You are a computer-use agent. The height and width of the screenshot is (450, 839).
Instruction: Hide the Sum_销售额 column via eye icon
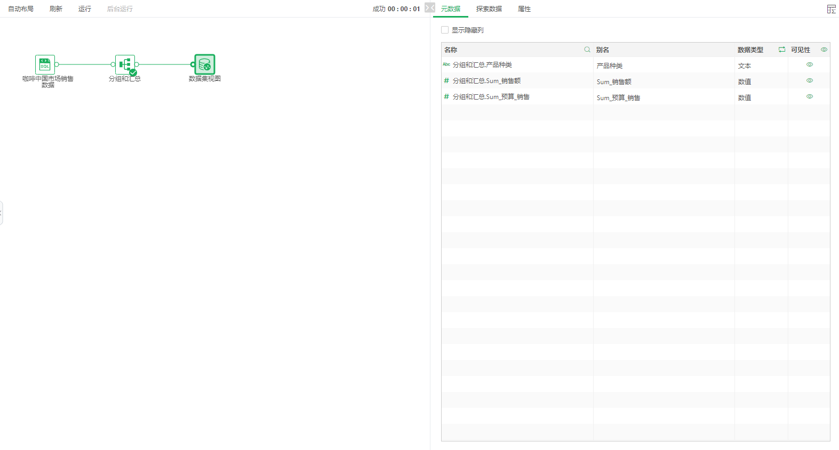tap(810, 80)
